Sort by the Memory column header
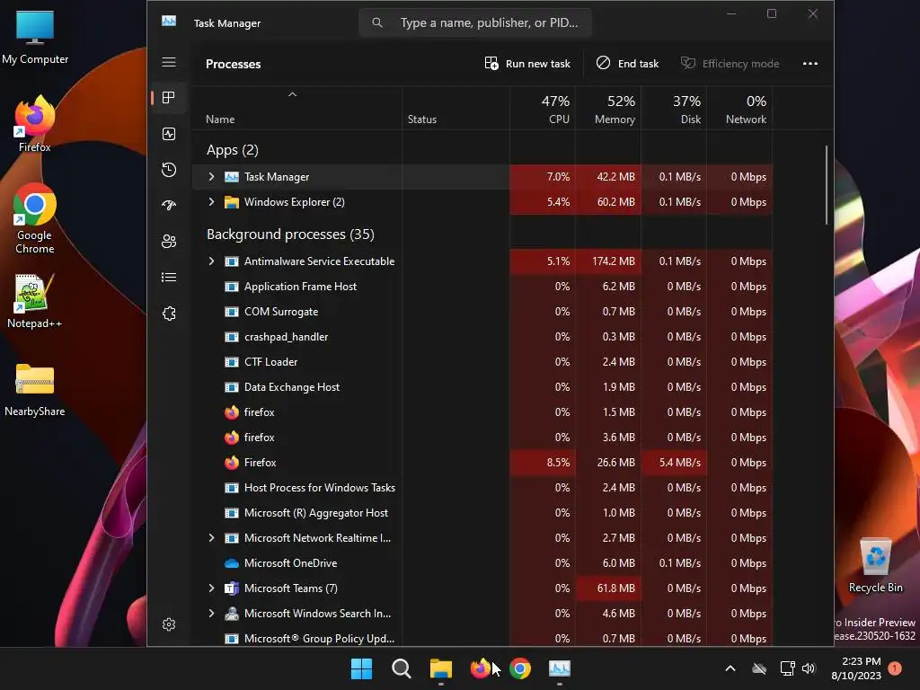920x690 pixels. 608,109
